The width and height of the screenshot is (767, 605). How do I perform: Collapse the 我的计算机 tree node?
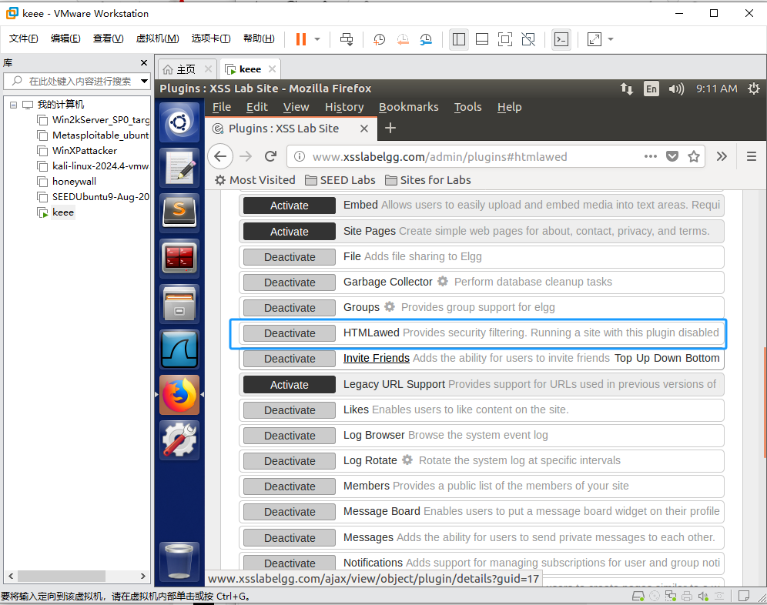(x=14, y=105)
